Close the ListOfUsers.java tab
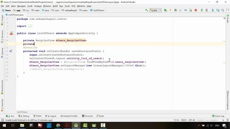This screenshot has height=129, width=230. [x=25, y=15]
